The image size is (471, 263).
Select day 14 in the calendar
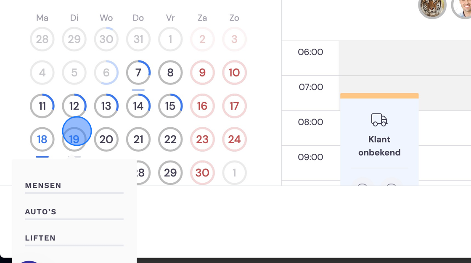[138, 106]
